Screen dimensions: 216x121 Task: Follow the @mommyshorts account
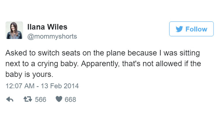pos(192,29)
